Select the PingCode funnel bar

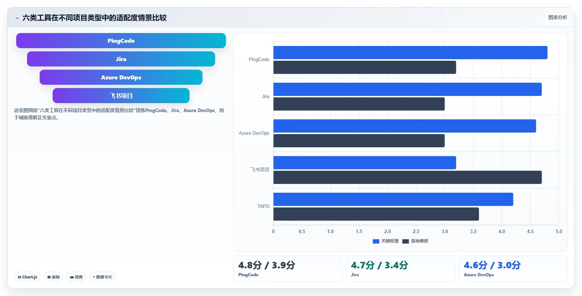(121, 41)
